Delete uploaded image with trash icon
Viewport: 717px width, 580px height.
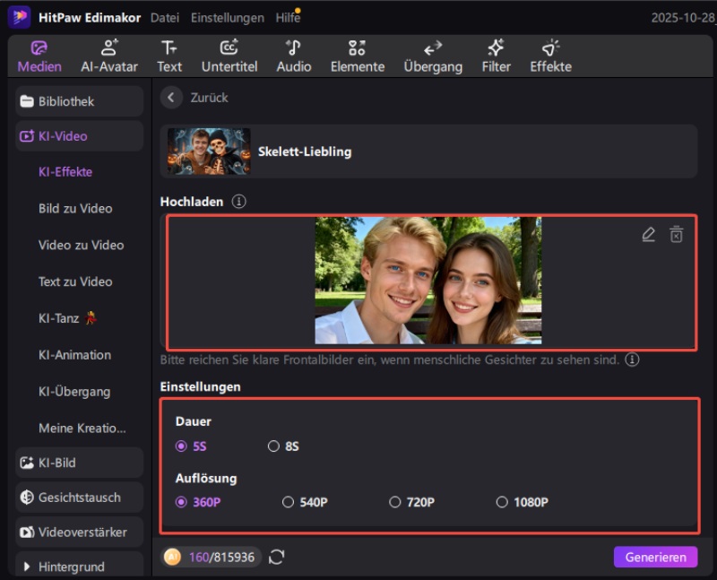tap(677, 235)
